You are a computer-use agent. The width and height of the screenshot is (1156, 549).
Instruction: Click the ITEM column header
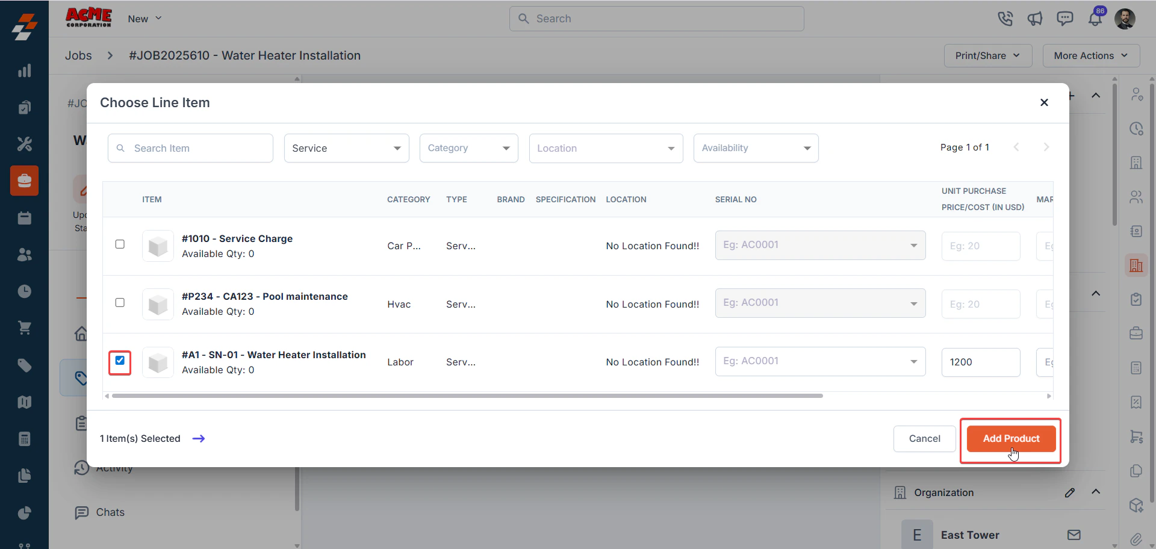[152, 199]
